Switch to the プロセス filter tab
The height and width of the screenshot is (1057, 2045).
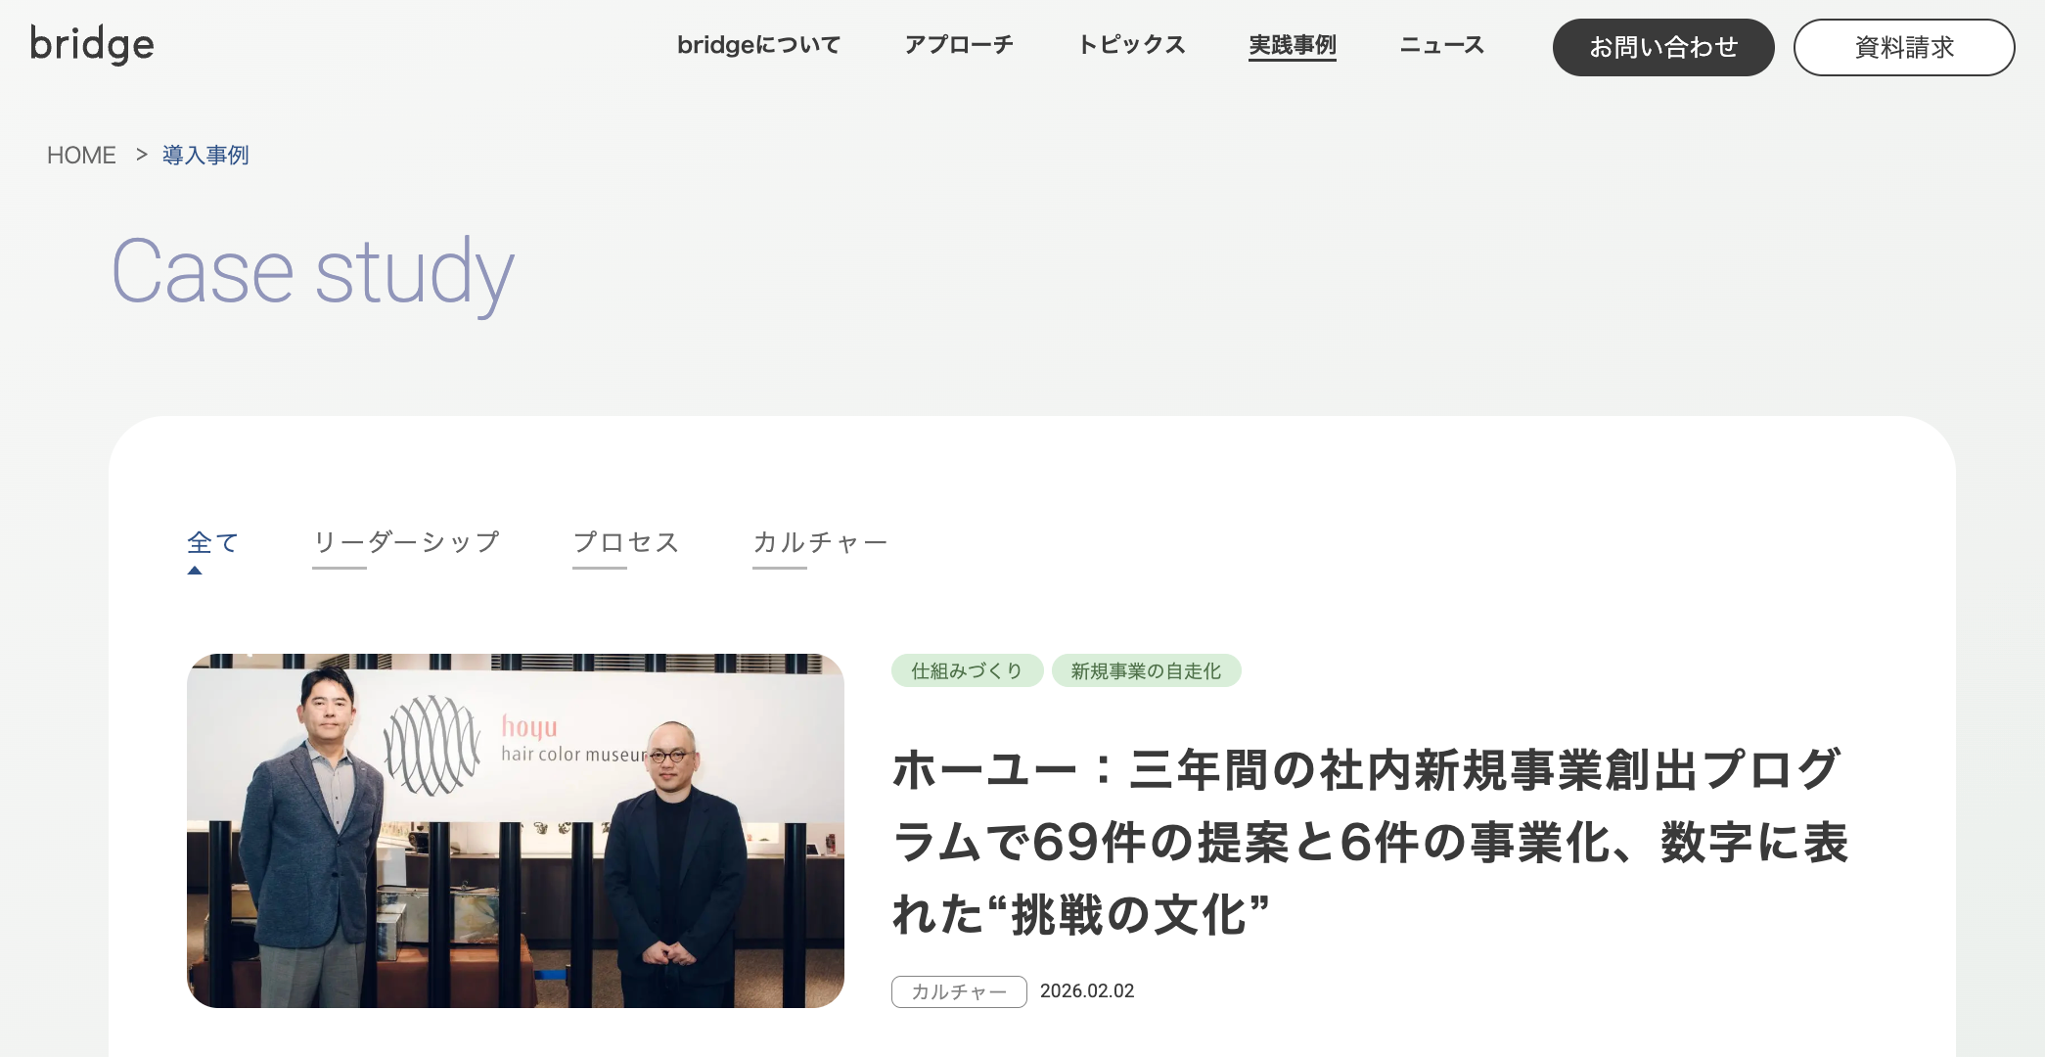pos(626,543)
